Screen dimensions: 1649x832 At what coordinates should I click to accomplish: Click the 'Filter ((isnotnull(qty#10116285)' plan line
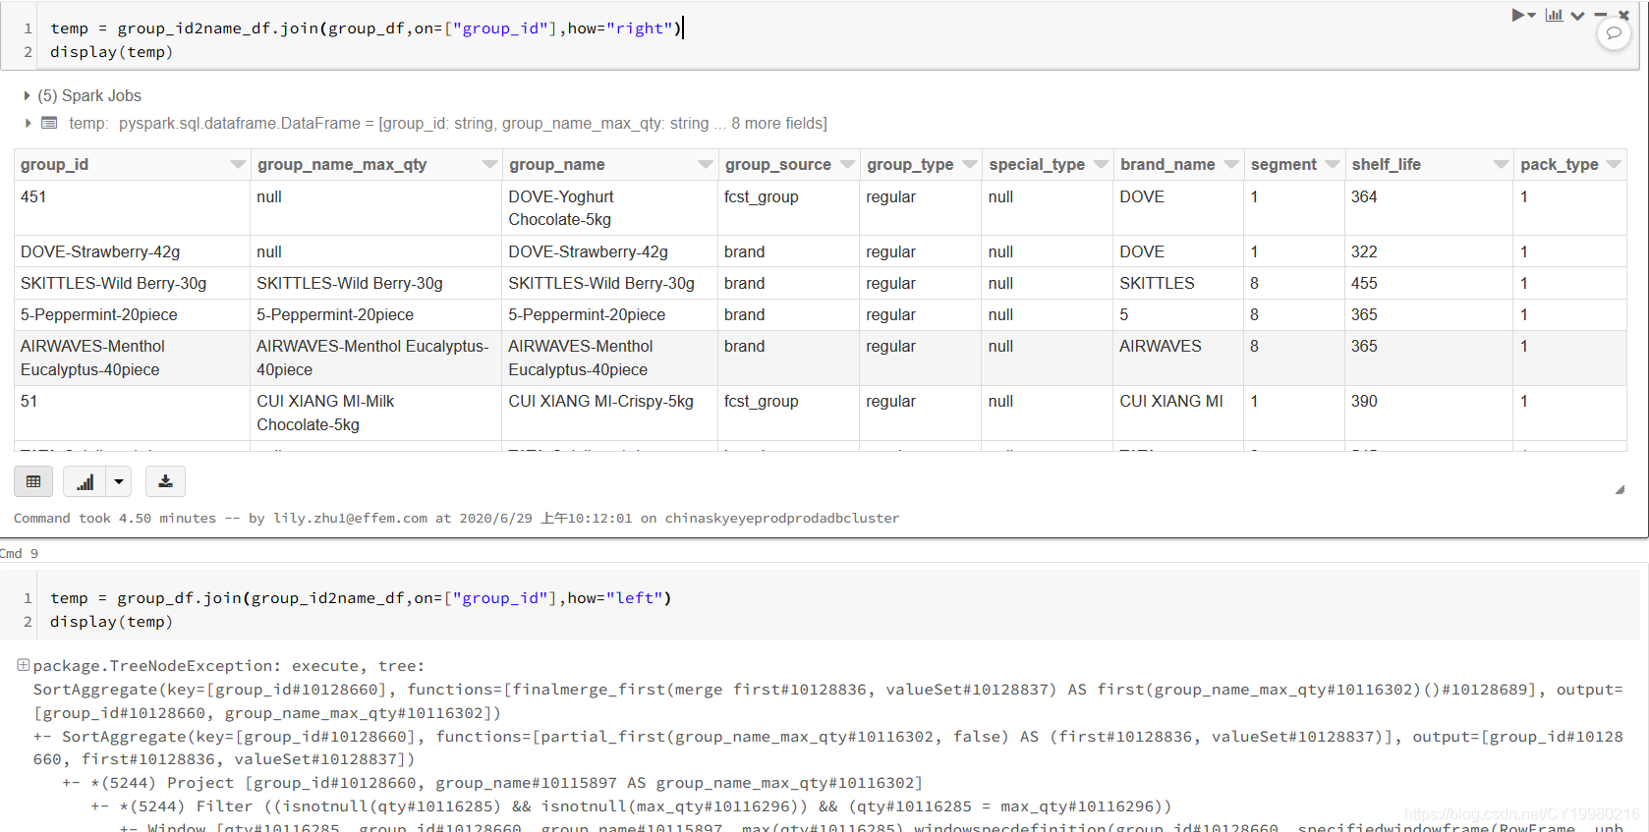tap(631, 806)
